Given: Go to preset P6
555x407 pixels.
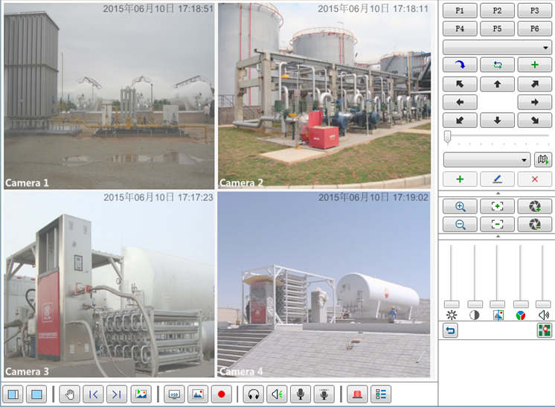Looking at the screenshot, I should (x=534, y=29).
